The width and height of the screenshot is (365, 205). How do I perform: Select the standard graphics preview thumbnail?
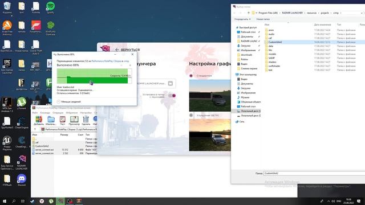tap(210, 96)
